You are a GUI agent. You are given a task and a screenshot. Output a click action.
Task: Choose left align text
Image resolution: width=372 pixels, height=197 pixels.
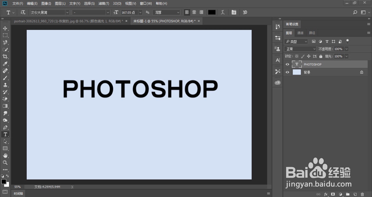(187, 12)
